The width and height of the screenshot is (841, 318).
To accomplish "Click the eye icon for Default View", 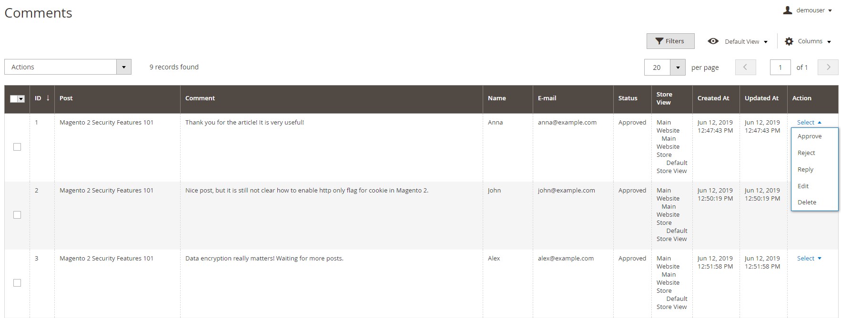I will tap(713, 41).
